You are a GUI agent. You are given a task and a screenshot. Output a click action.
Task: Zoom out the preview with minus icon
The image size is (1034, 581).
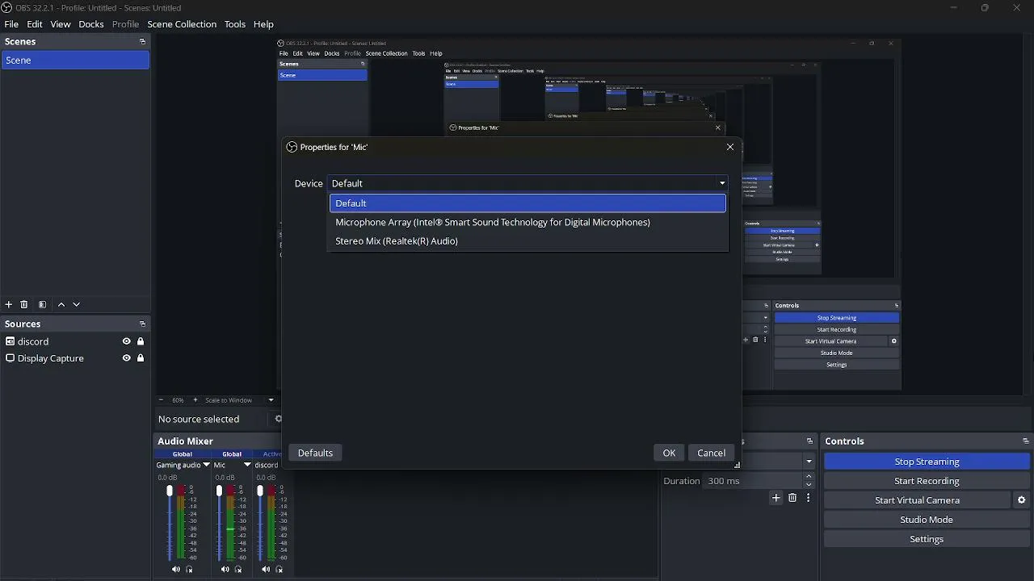click(161, 400)
